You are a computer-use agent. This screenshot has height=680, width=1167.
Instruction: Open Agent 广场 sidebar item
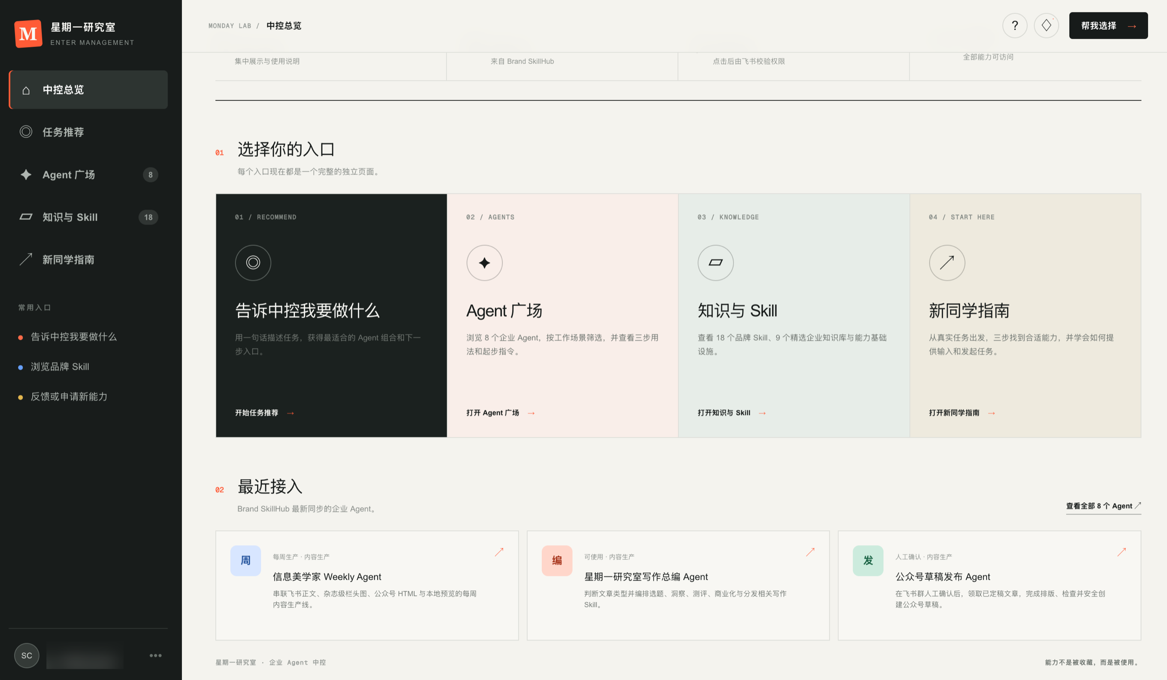[88, 175]
